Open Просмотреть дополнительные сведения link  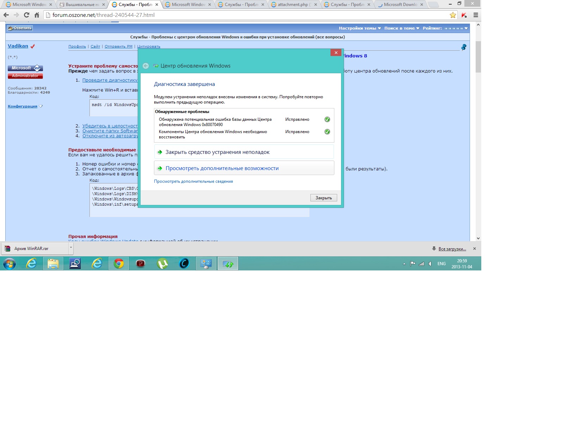193,181
